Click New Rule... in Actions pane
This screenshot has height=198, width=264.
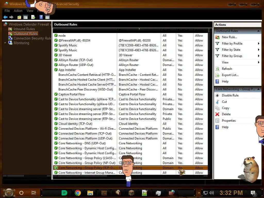[x=229, y=37]
